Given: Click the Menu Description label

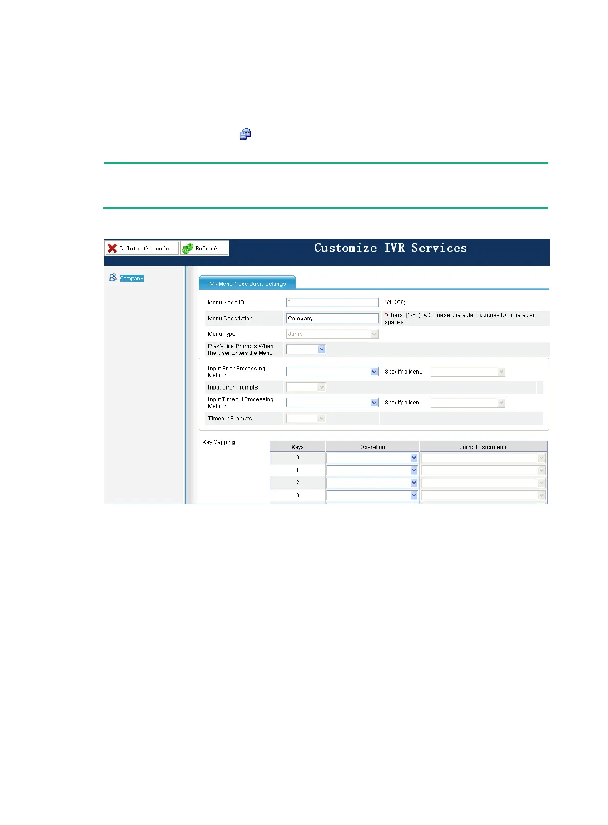Looking at the screenshot, I should click(x=230, y=318).
